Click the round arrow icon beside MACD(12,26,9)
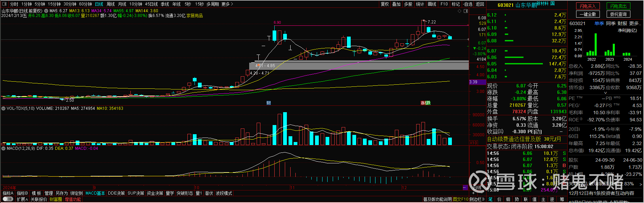Screen dimensions: 644x203 point(4,148)
